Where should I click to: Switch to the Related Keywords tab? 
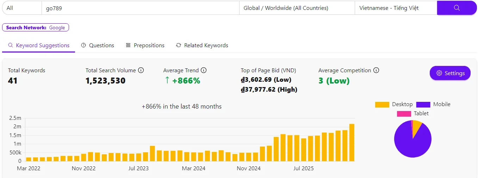click(x=206, y=45)
